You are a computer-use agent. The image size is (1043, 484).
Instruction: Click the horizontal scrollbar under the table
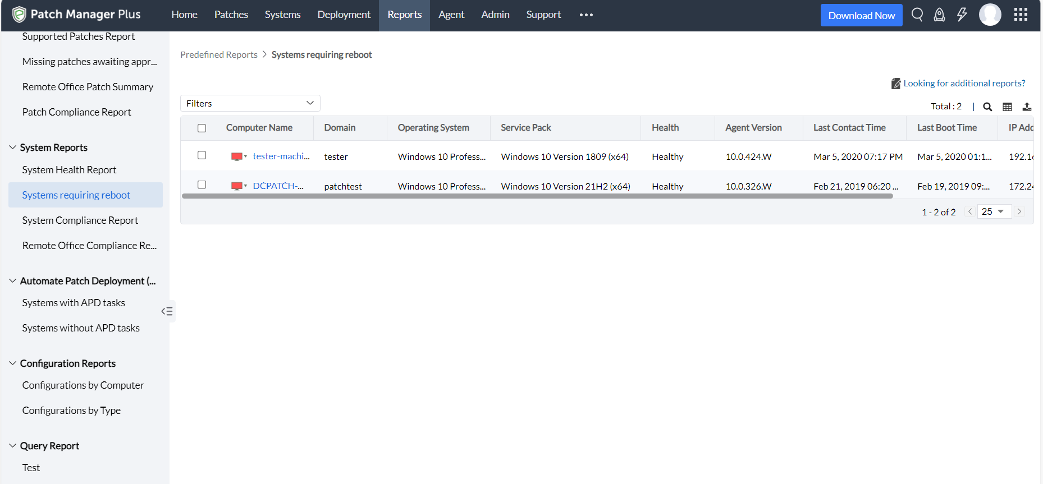point(537,196)
